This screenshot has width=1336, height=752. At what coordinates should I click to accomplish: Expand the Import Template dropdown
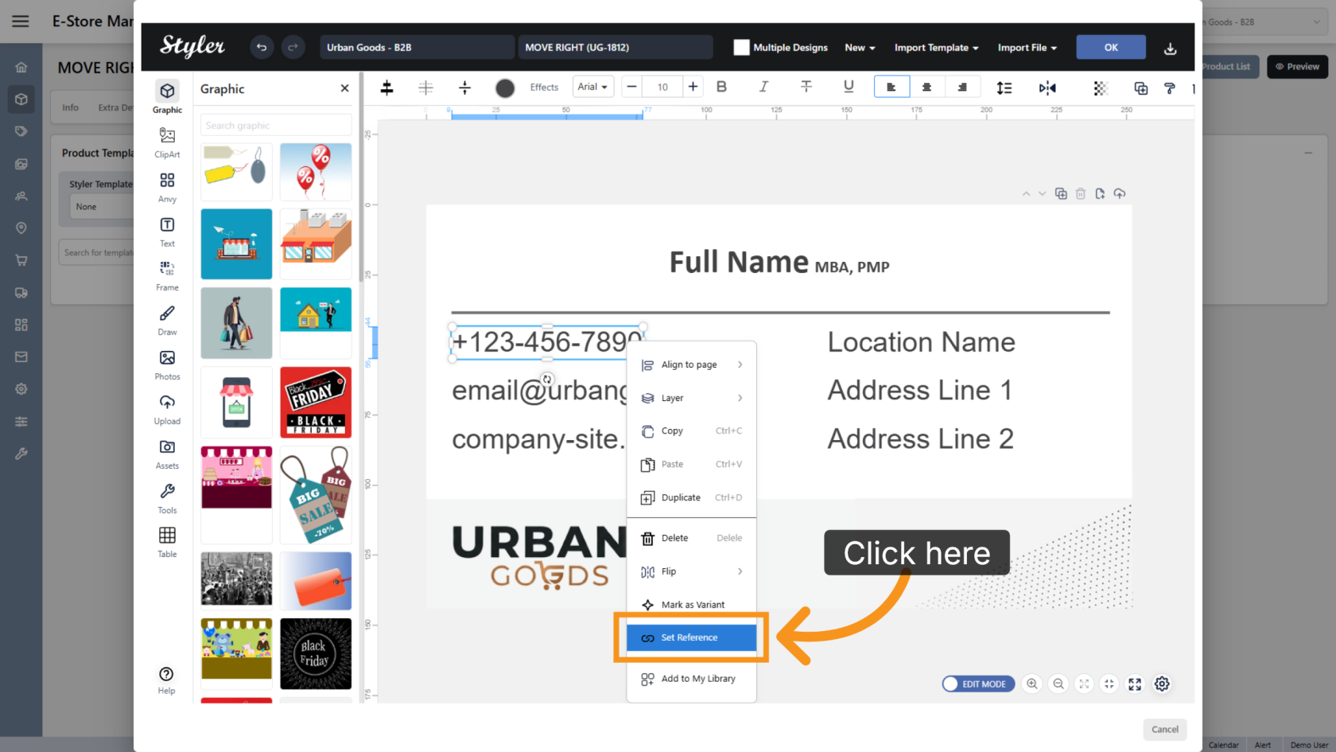click(x=936, y=48)
